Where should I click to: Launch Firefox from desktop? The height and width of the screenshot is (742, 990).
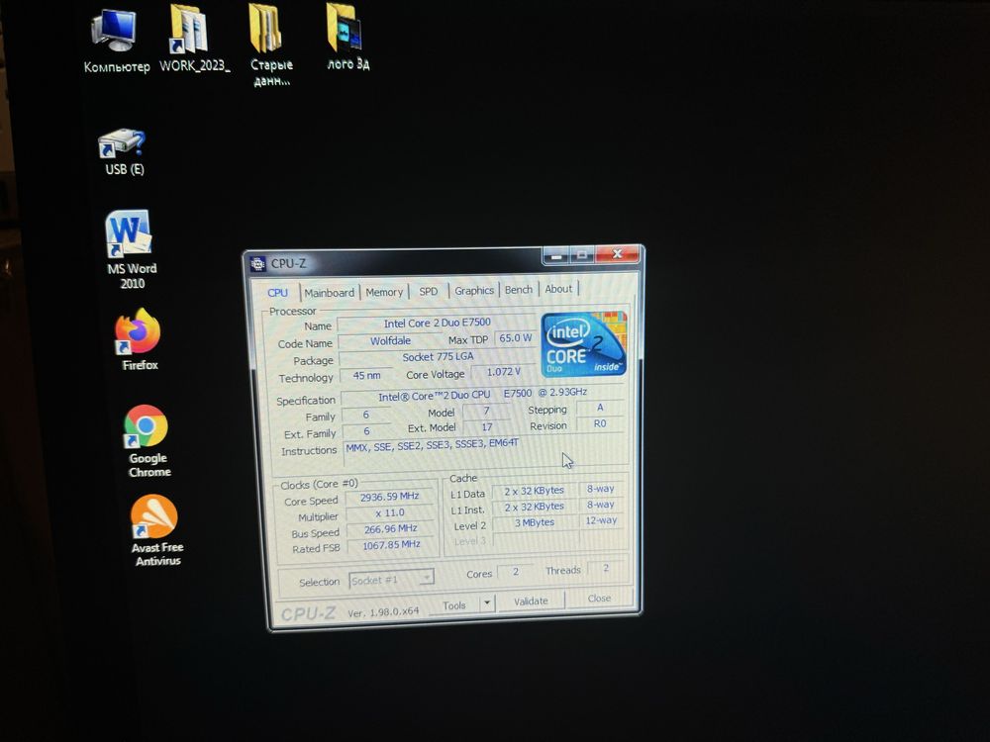139,339
